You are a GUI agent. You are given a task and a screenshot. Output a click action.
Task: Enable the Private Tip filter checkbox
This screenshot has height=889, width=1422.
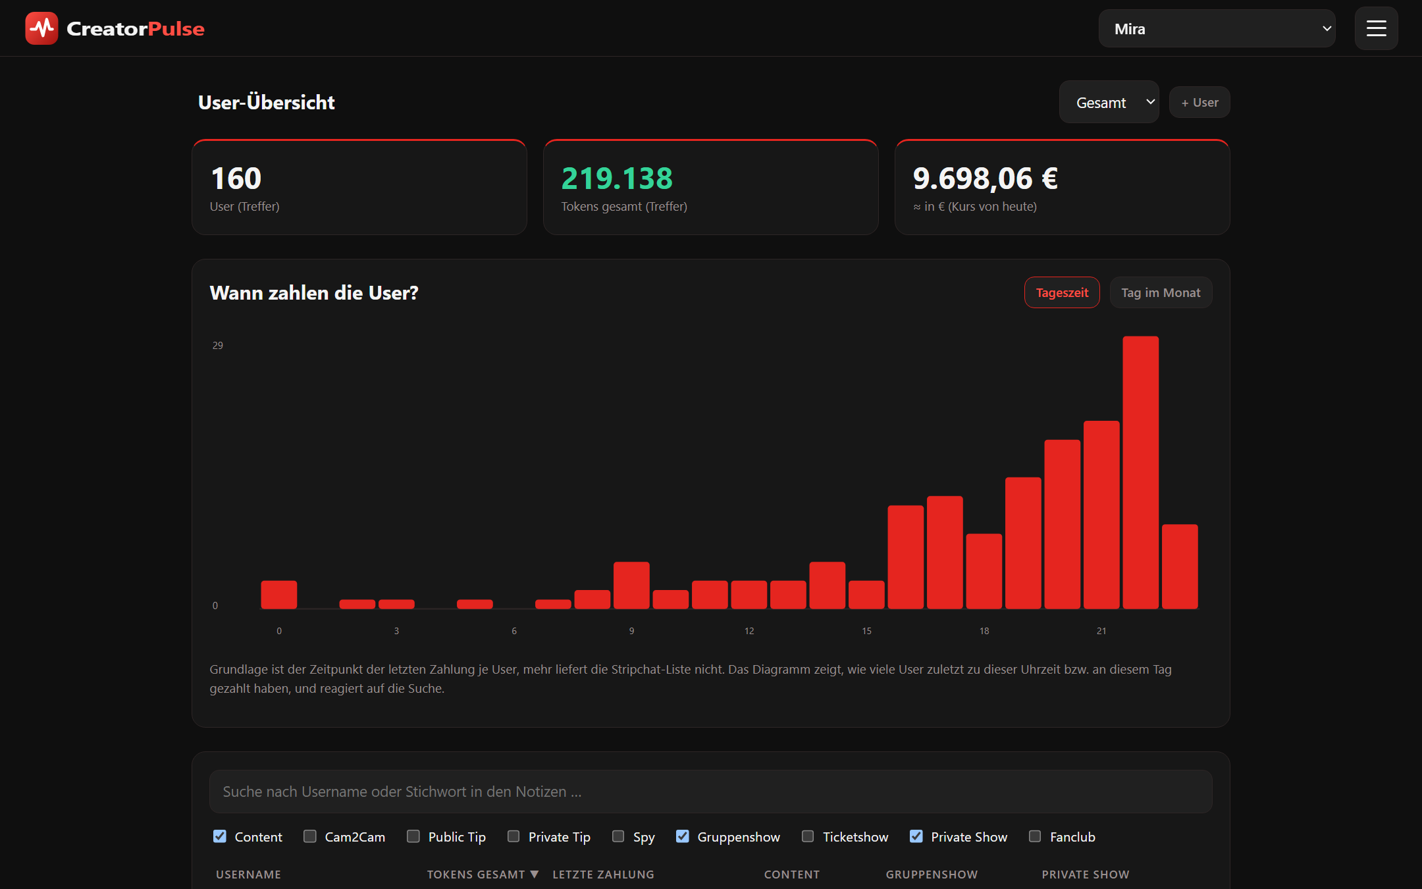tap(513, 836)
